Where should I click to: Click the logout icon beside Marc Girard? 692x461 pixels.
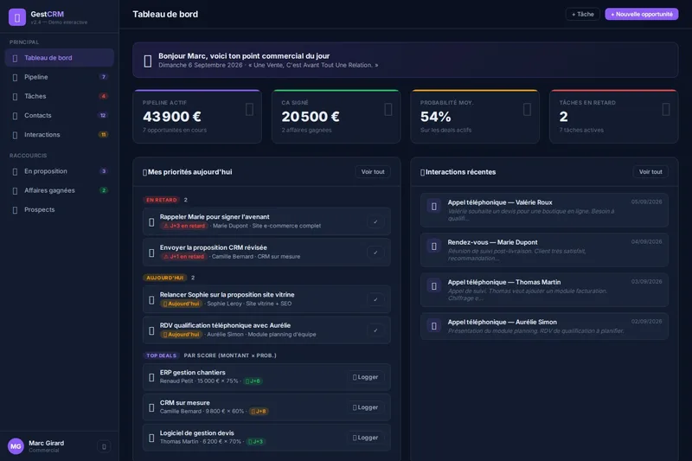pyautogui.click(x=104, y=446)
